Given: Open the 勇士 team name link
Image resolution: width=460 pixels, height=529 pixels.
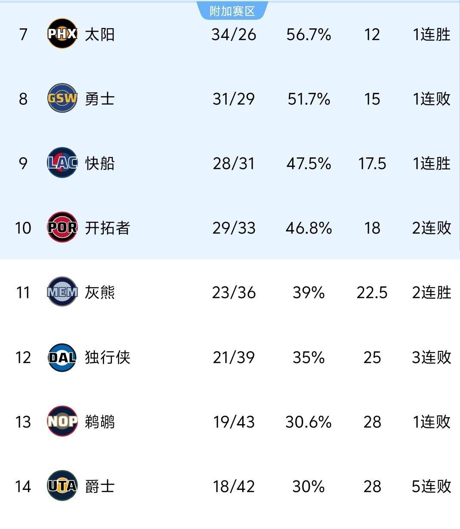Looking at the screenshot, I should point(100,99).
